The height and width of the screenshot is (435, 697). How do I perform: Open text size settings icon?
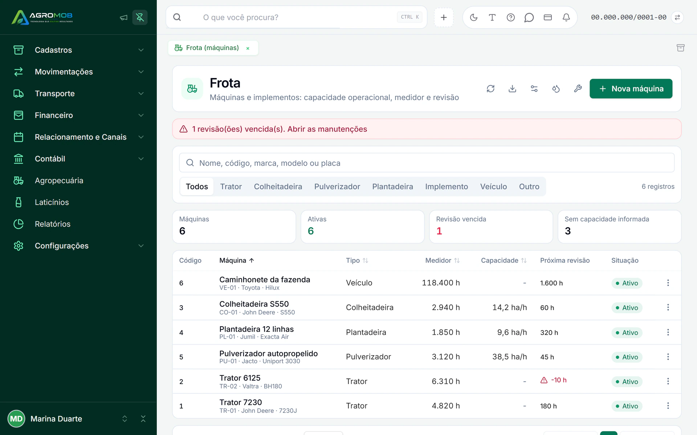click(492, 17)
